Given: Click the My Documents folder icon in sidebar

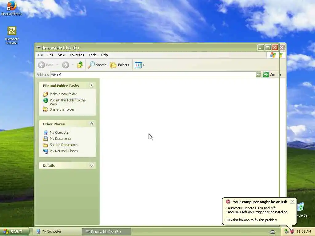Looking at the screenshot, I should [46, 139].
